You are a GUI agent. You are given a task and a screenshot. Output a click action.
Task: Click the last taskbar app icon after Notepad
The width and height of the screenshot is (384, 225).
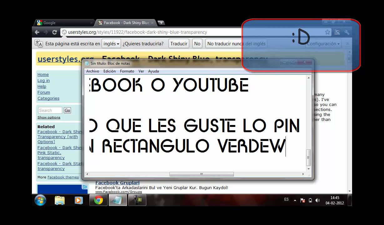(x=137, y=200)
